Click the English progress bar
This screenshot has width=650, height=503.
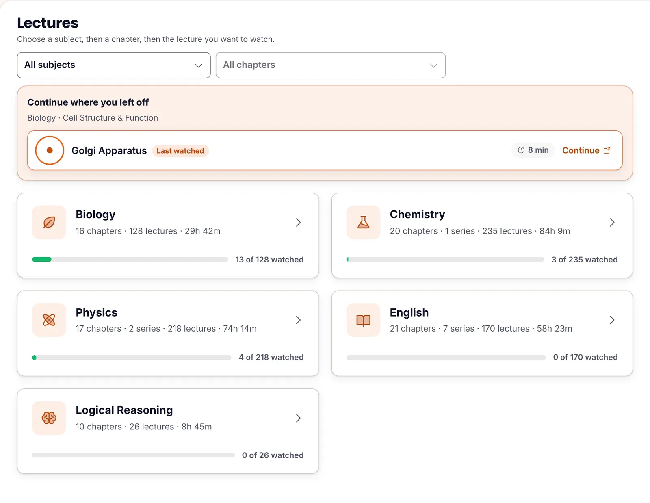point(446,358)
